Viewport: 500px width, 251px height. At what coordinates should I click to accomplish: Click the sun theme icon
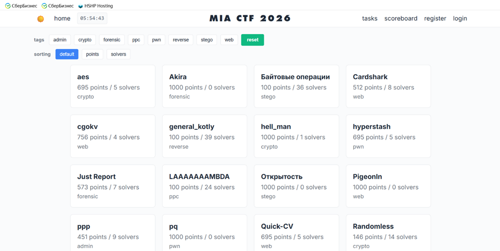click(41, 19)
